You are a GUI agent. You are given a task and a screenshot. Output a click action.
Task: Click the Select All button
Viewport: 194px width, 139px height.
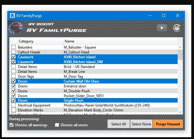119,124
